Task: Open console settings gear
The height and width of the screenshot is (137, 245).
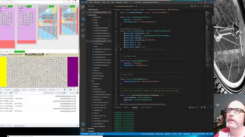Action: 77,93
